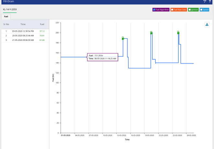Click the 01-05-2020 x-axis label
214x149 pixels.
click(x=65, y=136)
